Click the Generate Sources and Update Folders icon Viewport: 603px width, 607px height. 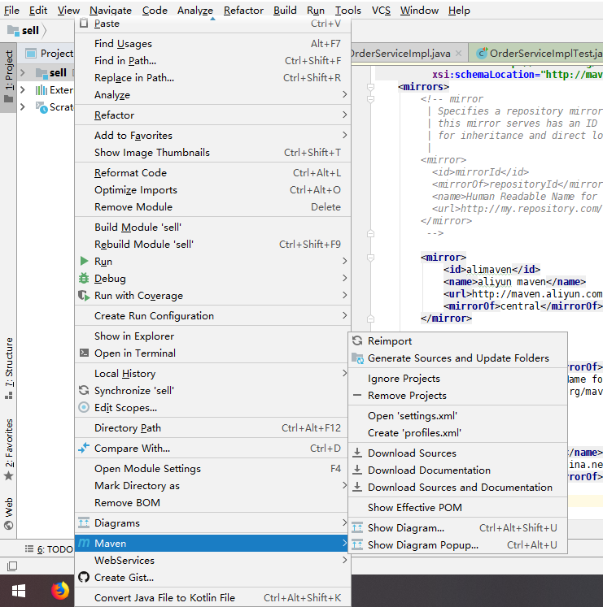pos(356,358)
